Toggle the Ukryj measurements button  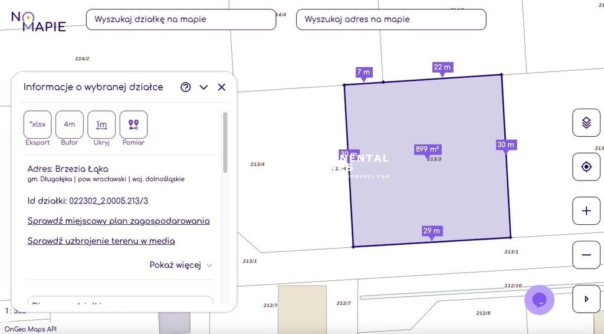pos(101,125)
